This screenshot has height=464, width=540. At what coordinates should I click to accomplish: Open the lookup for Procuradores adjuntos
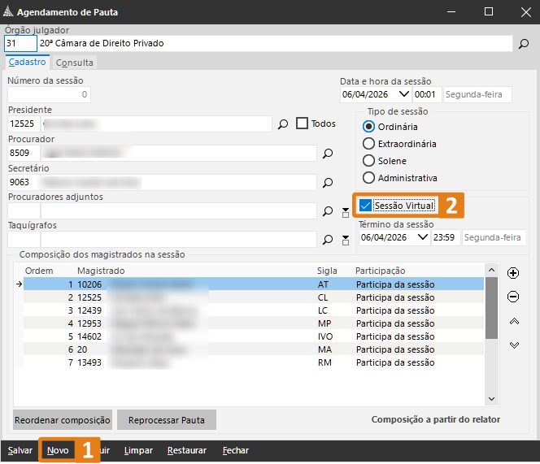click(328, 211)
